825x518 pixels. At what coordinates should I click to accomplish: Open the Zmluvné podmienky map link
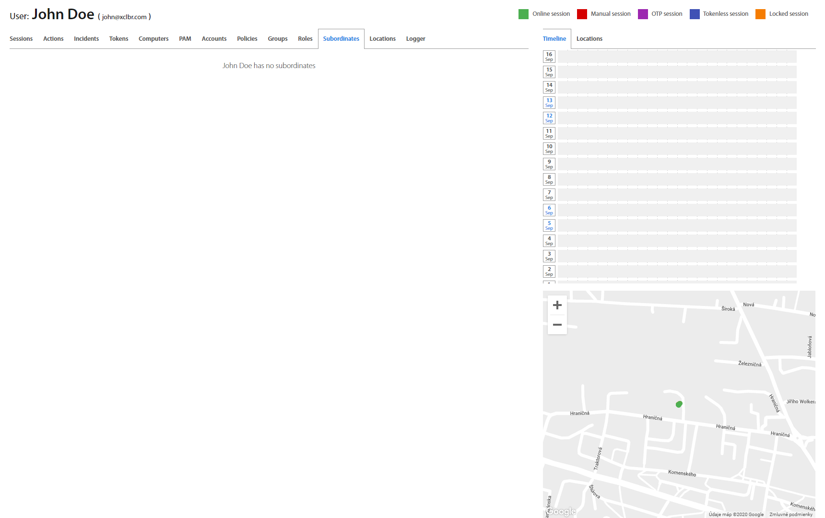tap(791, 514)
